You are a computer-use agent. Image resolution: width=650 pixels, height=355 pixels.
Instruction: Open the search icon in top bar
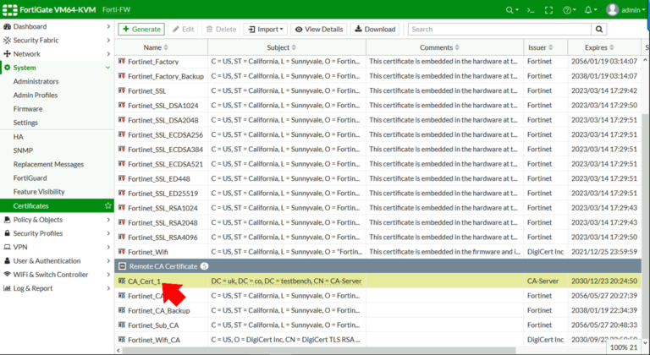tap(511, 10)
